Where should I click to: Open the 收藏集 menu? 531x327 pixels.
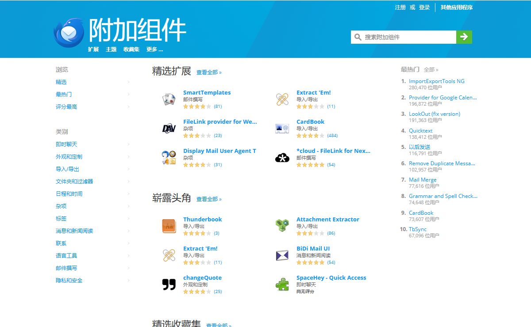[131, 49]
